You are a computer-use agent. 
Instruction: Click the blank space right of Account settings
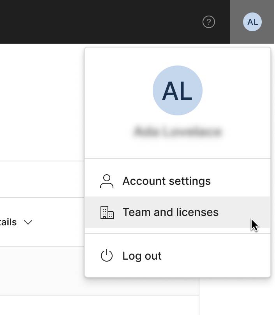point(242,181)
